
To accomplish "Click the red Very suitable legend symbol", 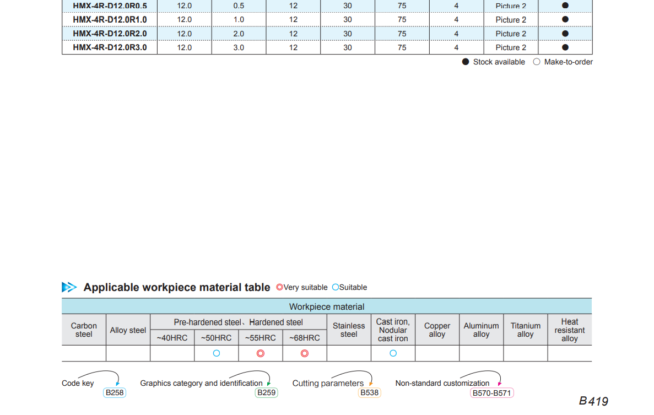I will 279,287.
